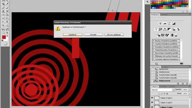This screenshot has height=108, width=192.
Task: Set history brush source at first Déplacement
Action: (x=152, y=69)
